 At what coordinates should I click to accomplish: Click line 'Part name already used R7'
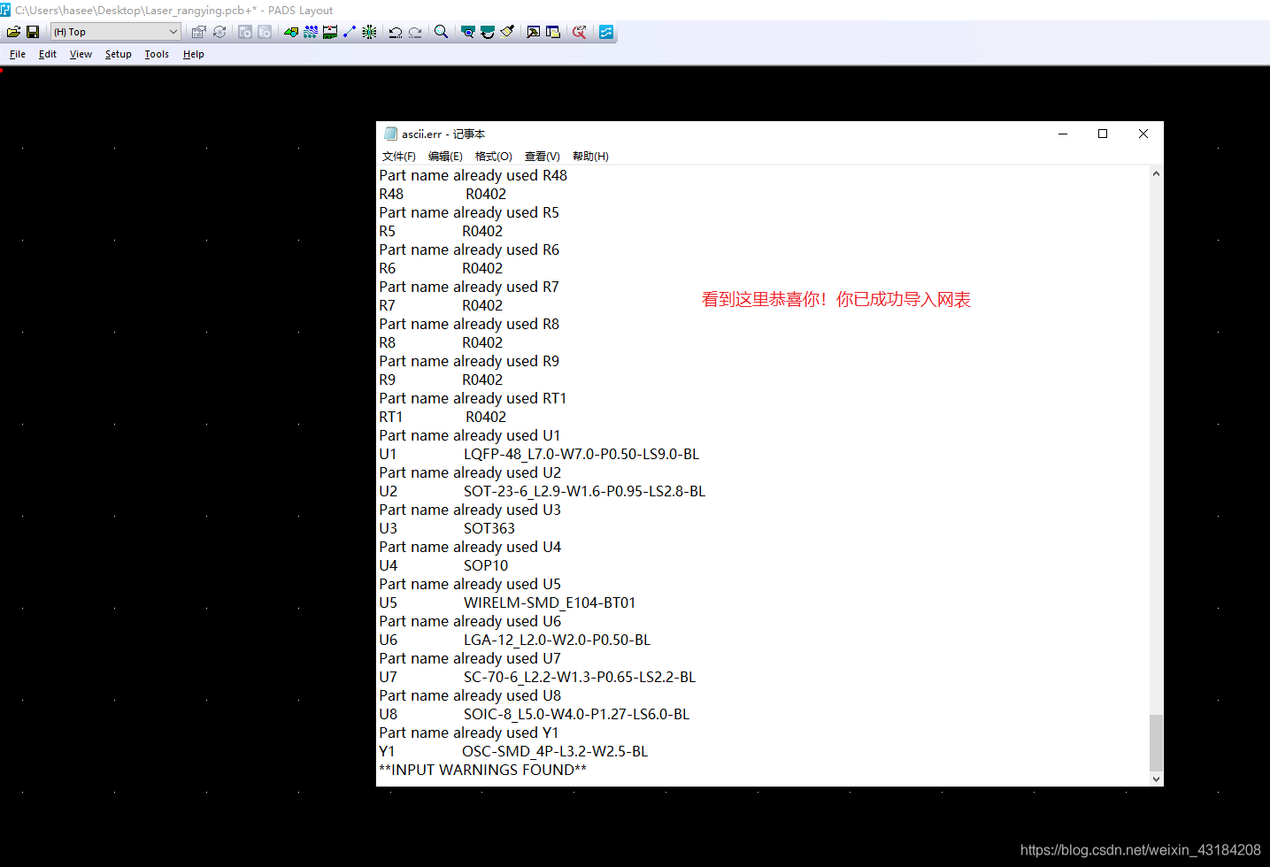[x=469, y=287]
